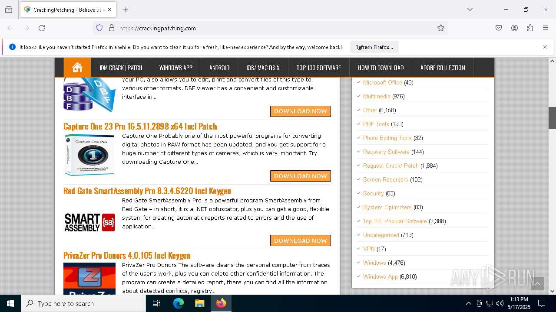Click the scroll-to-top arrow button
This screenshot has height=312, width=556.
click(x=537, y=284)
